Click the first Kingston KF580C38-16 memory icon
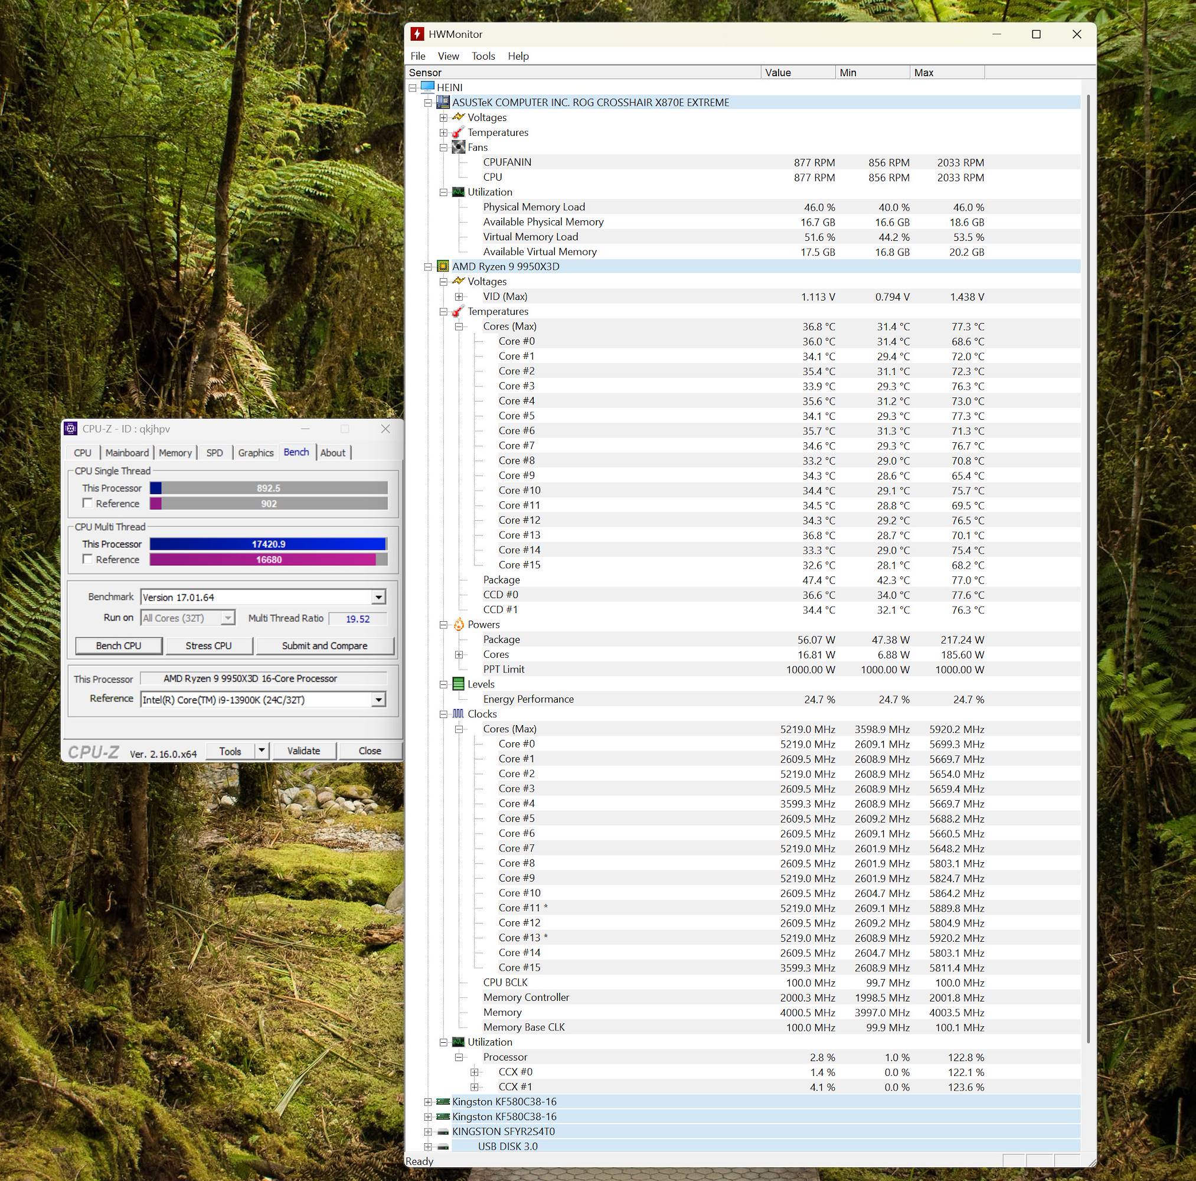 point(443,1102)
